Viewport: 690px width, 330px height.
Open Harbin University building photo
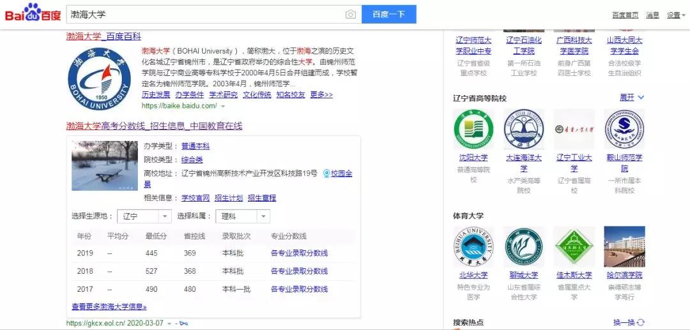pos(624,246)
